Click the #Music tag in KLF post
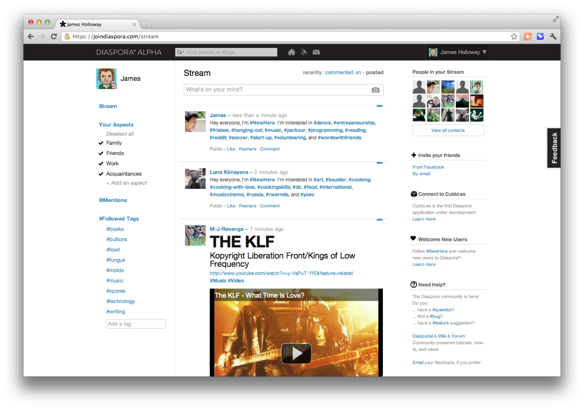584x409 pixels. pyautogui.click(x=218, y=281)
